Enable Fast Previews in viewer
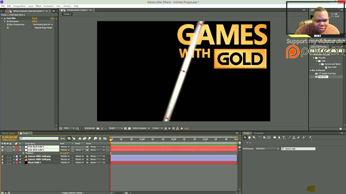 coord(169,128)
